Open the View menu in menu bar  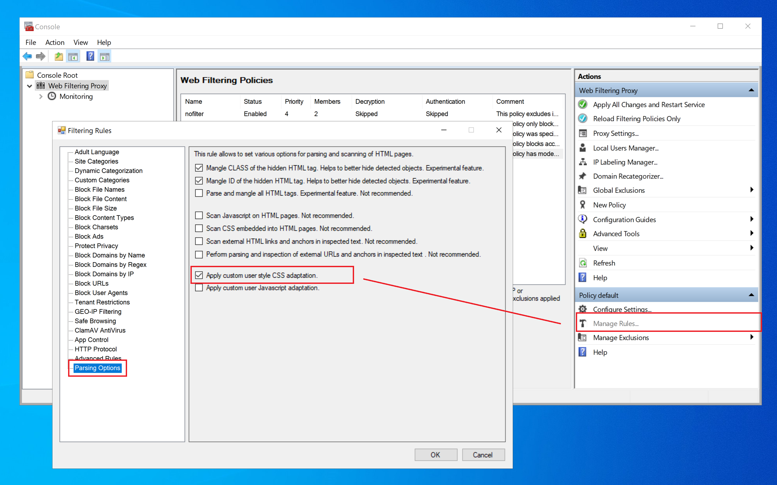[x=81, y=42]
